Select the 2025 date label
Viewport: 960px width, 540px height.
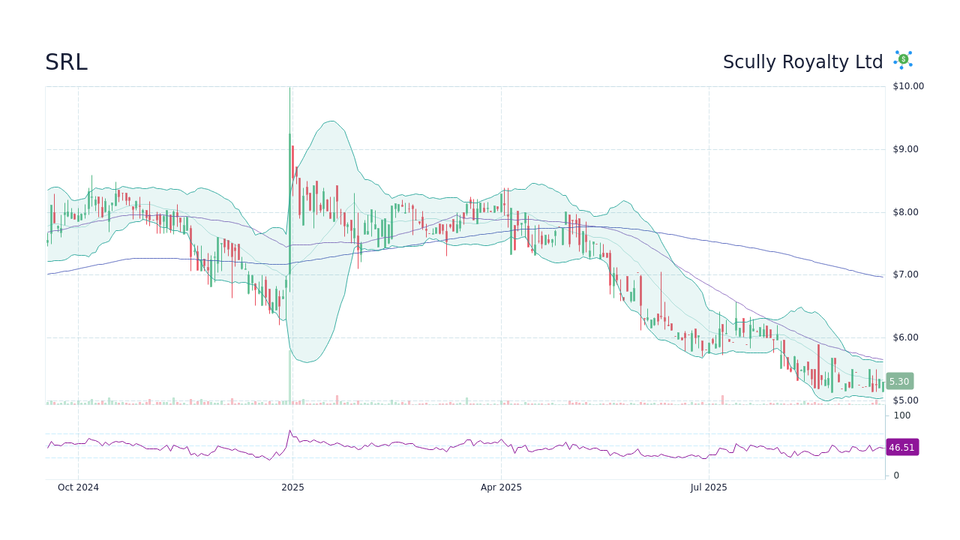click(x=292, y=487)
